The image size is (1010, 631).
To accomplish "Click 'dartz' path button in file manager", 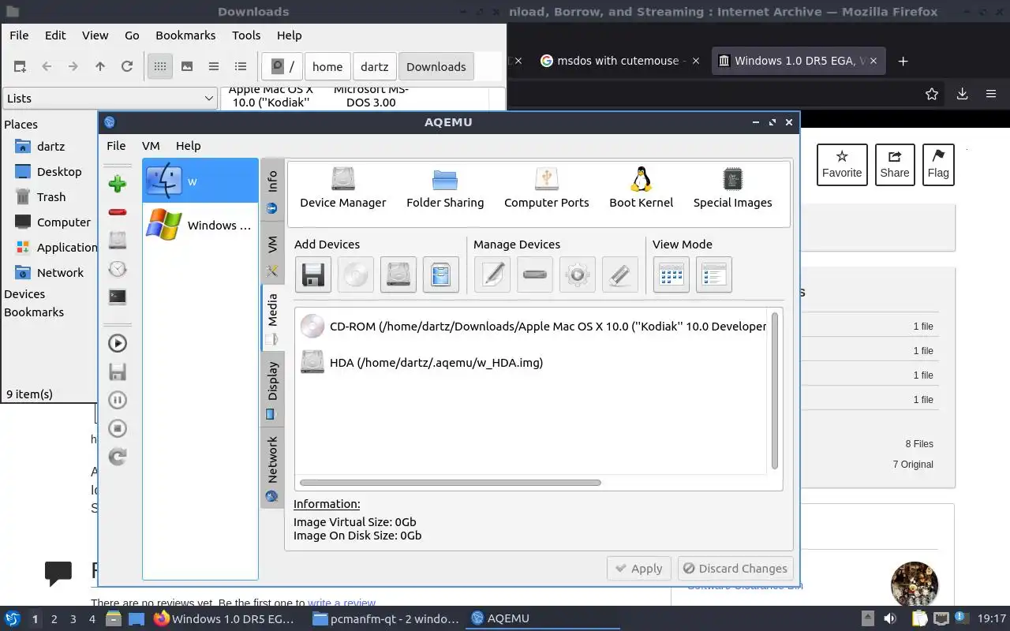I will [375, 67].
